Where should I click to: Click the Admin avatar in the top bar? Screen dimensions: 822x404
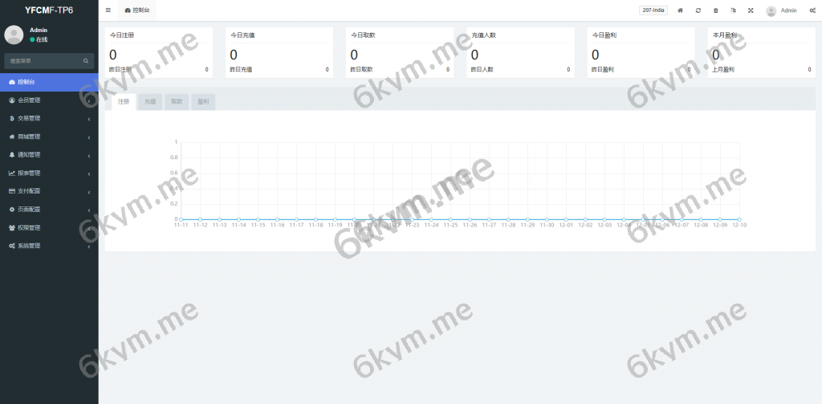(x=771, y=10)
